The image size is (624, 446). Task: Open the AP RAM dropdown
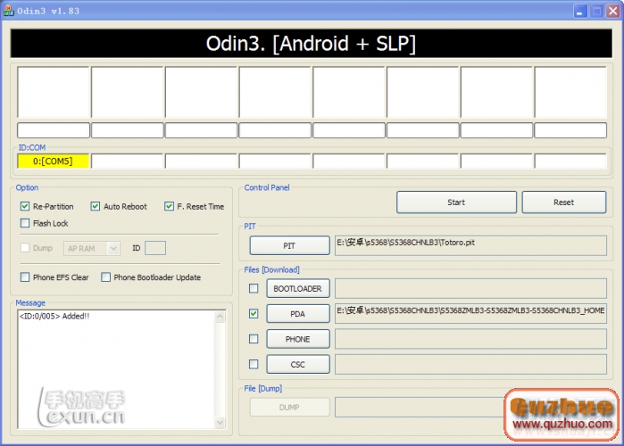pos(113,249)
